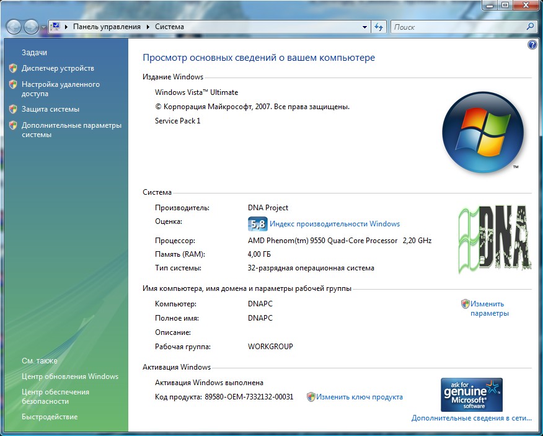The image size is (543, 436).
Task: Click product code 89580-OEM-7332132-00031
Action: 249,397
